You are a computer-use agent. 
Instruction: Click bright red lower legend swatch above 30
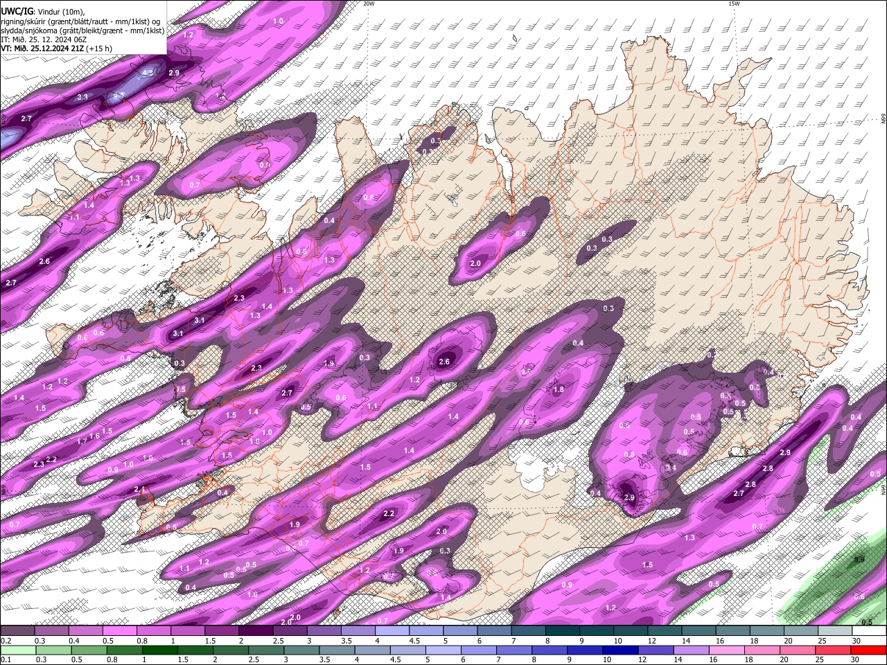tap(870, 650)
